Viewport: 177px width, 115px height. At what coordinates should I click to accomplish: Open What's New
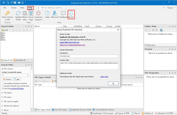[25, 16]
